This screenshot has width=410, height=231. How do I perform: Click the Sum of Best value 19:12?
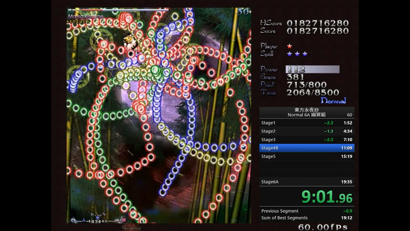pyautogui.click(x=347, y=218)
